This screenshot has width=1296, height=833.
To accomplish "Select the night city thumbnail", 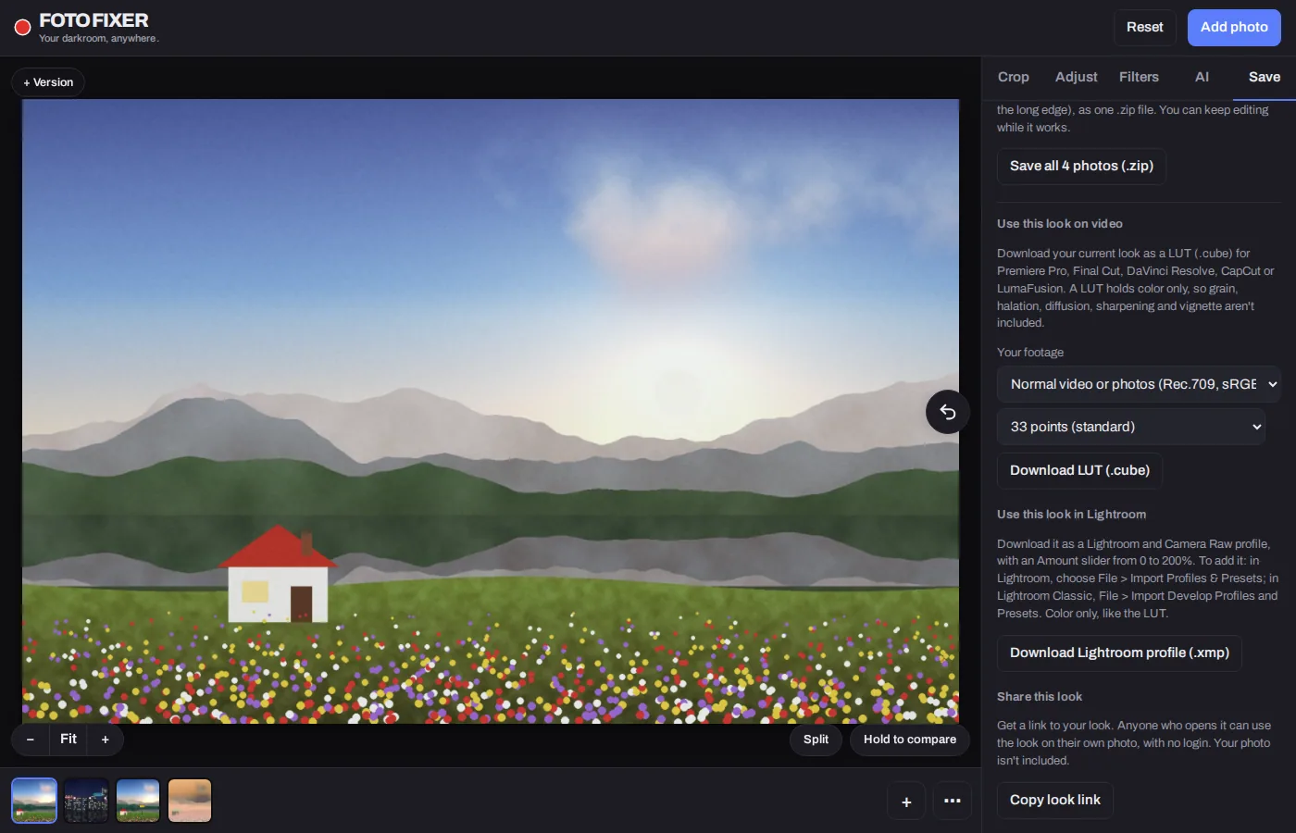I will click(x=86, y=801).
